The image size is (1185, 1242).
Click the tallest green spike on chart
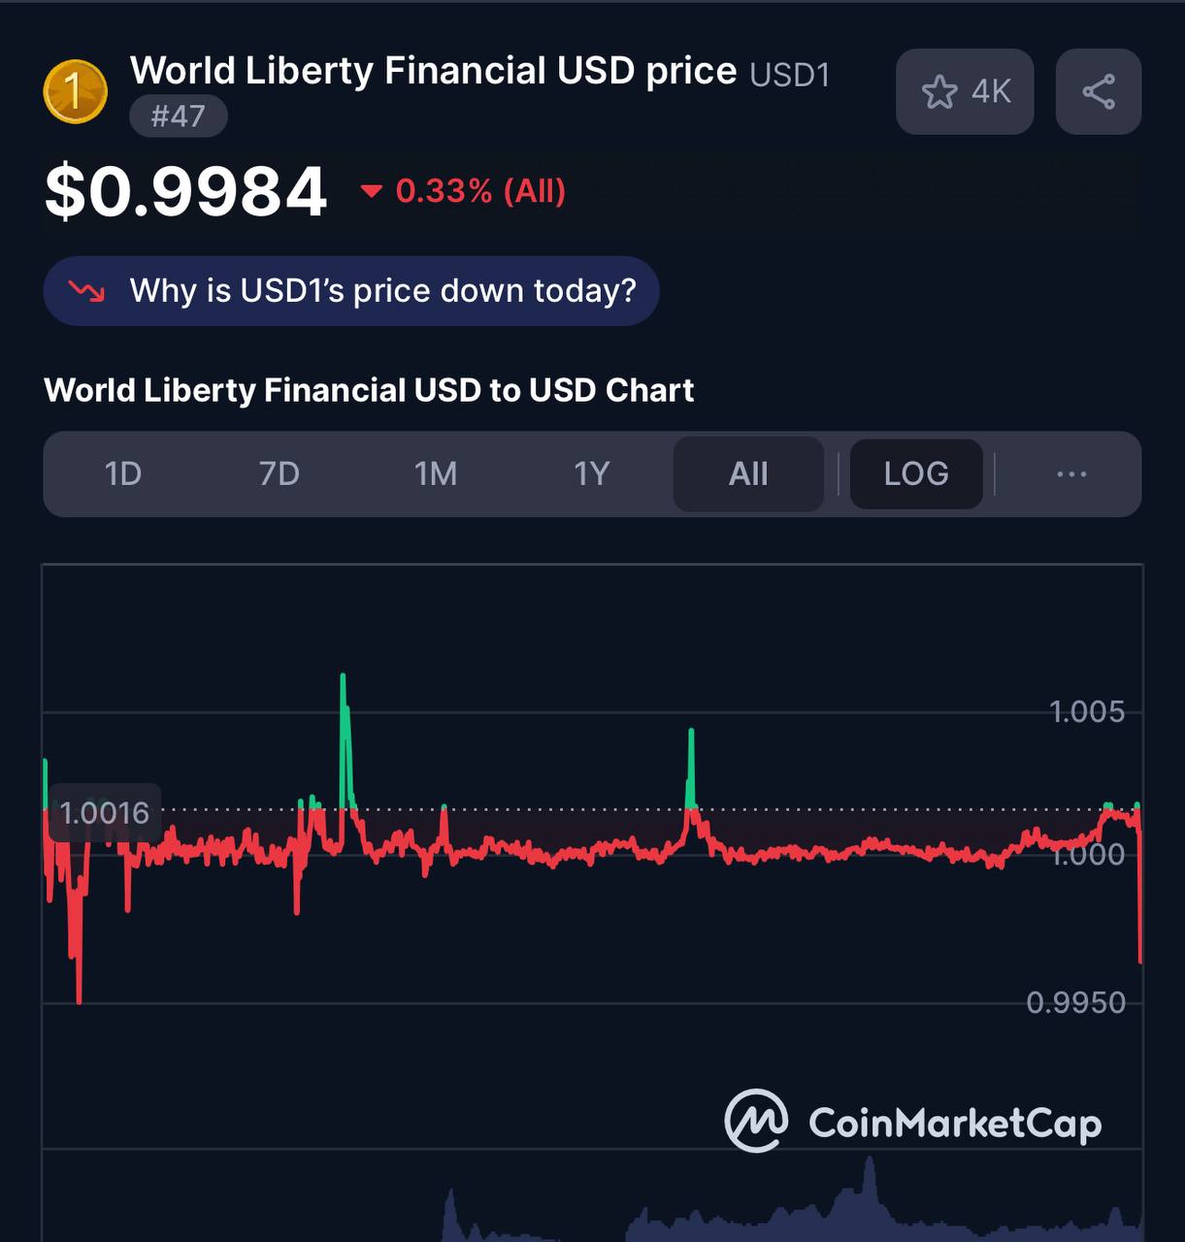click(x=344, y=737)
